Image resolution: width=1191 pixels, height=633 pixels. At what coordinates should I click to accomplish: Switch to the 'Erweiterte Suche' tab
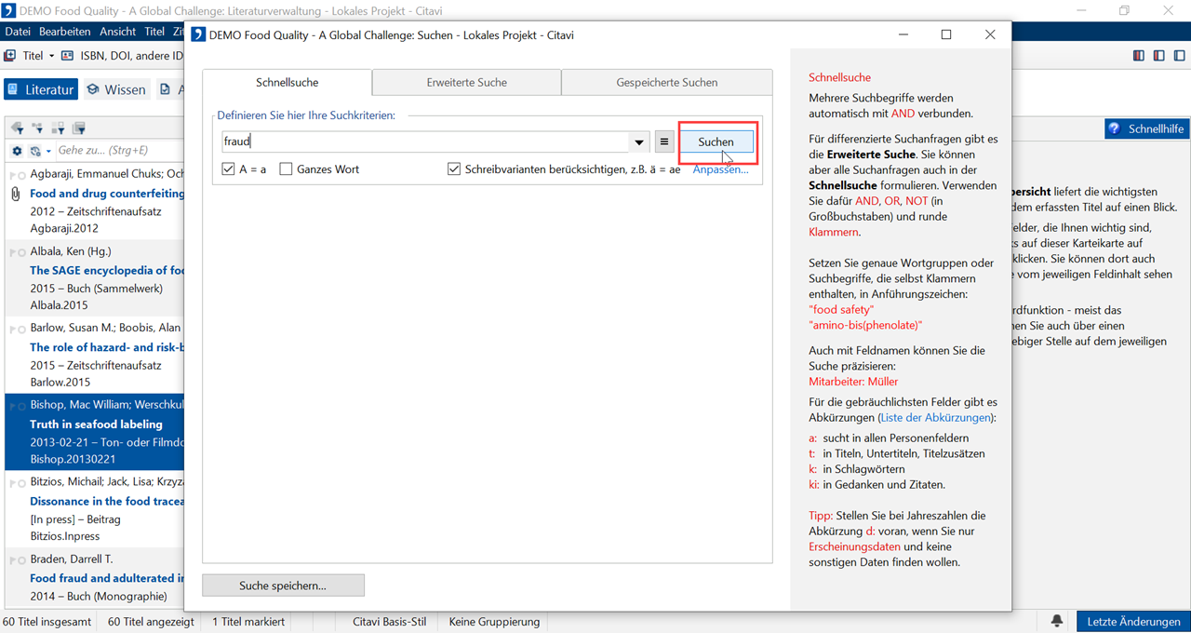pos(466,82)
